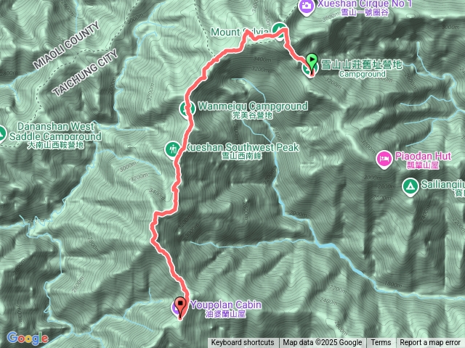This screenshot has height=348, width=465.
Task: Open Keyboard shortcuts
Action: click(x=243, y=343)
